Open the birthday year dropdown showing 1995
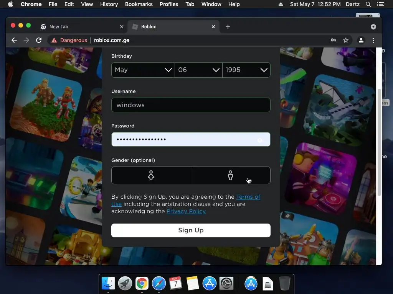 [x=246, y=70]
